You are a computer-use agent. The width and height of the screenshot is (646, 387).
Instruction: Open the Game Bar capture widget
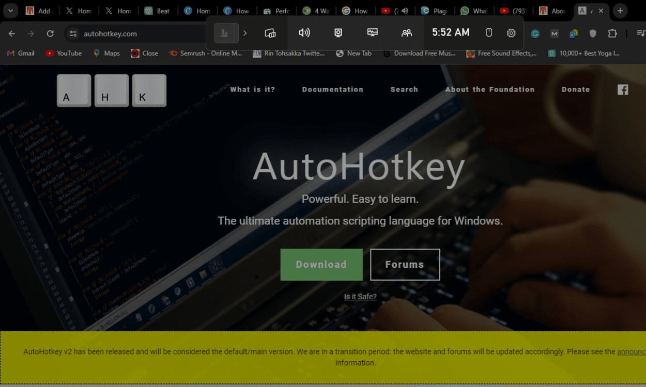338,33
